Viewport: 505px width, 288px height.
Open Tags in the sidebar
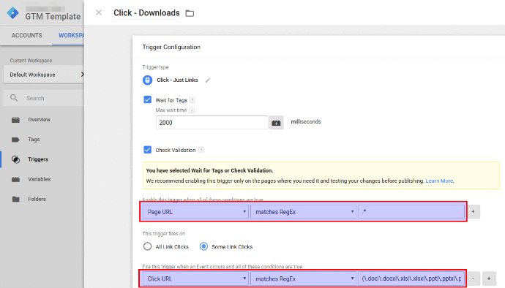click(x=34, y=140)
